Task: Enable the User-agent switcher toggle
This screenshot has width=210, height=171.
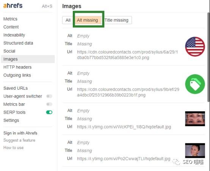Action: pyautogui.click(x=49, y=96)
